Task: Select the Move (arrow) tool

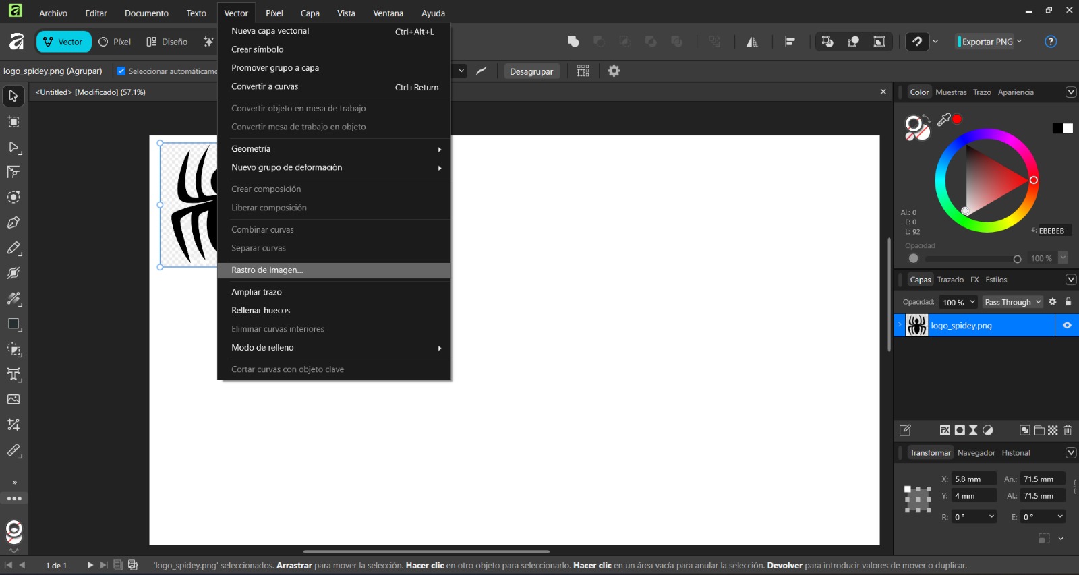Action: [x=13, y=96]
